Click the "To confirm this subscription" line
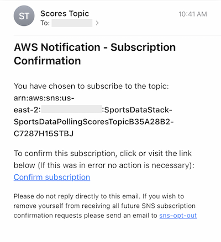The image size is (221, 242). tap(103, 153)
